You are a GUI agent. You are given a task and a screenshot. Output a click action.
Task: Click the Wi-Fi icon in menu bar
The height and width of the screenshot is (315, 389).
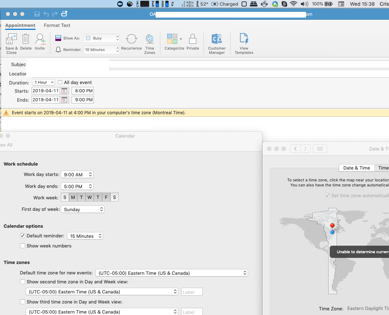coord(293,4)
